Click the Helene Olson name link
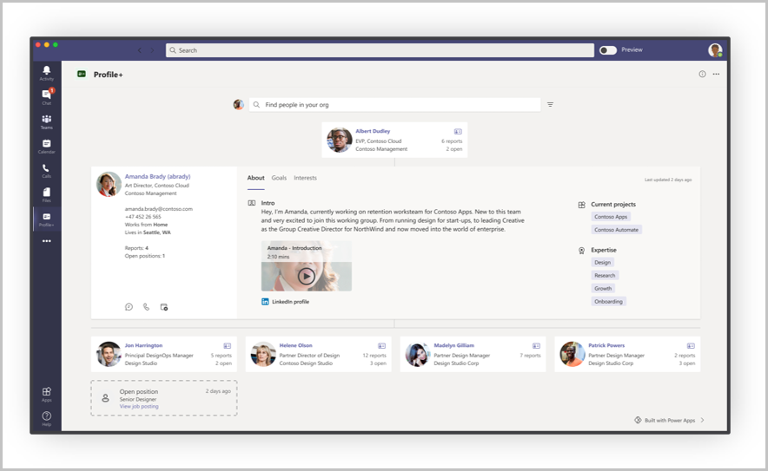Viewport: 768px width, 471px height. click(x=296, y=345)
